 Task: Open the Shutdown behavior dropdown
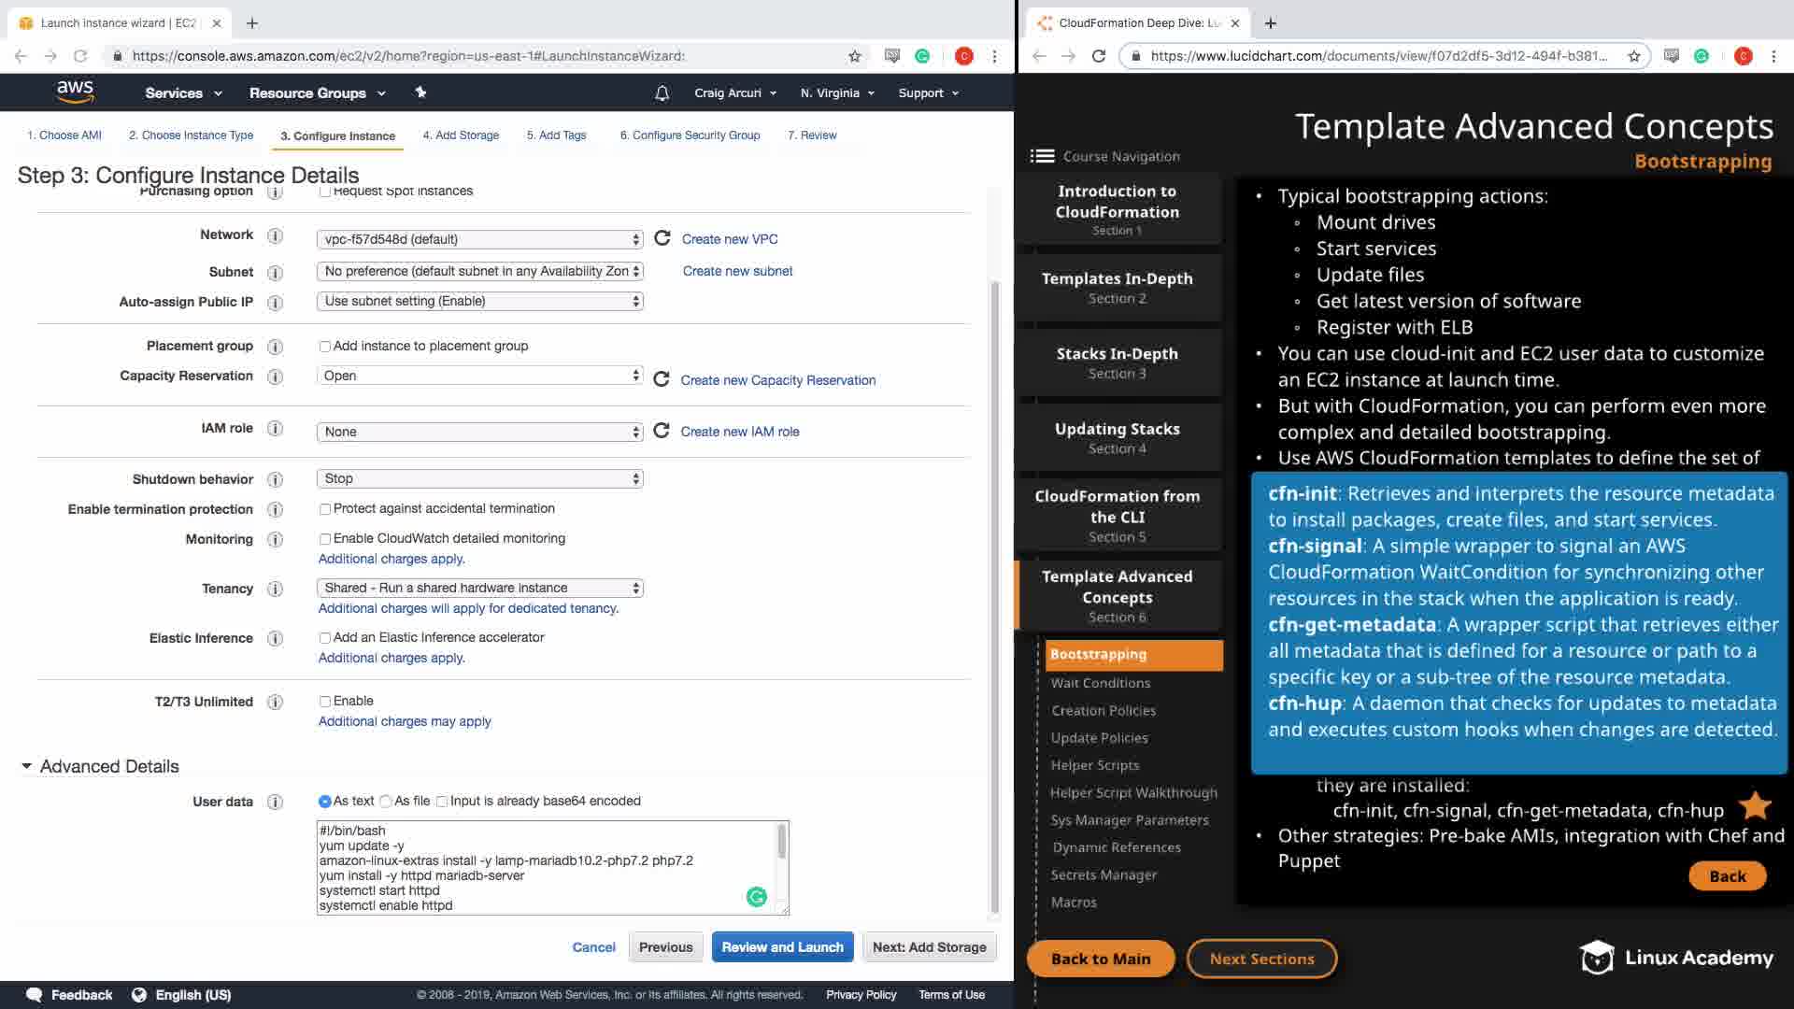(479, 478)
